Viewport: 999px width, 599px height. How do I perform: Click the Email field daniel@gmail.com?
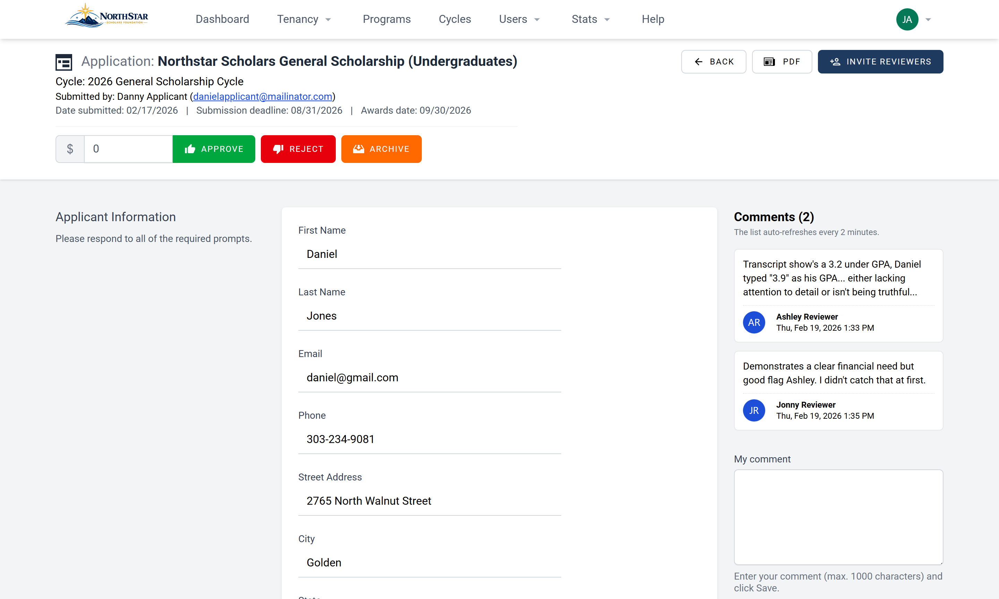pyautogui.click(x=430, y=378)
